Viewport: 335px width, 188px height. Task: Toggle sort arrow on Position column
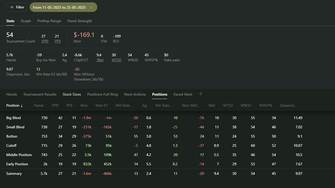22,105
